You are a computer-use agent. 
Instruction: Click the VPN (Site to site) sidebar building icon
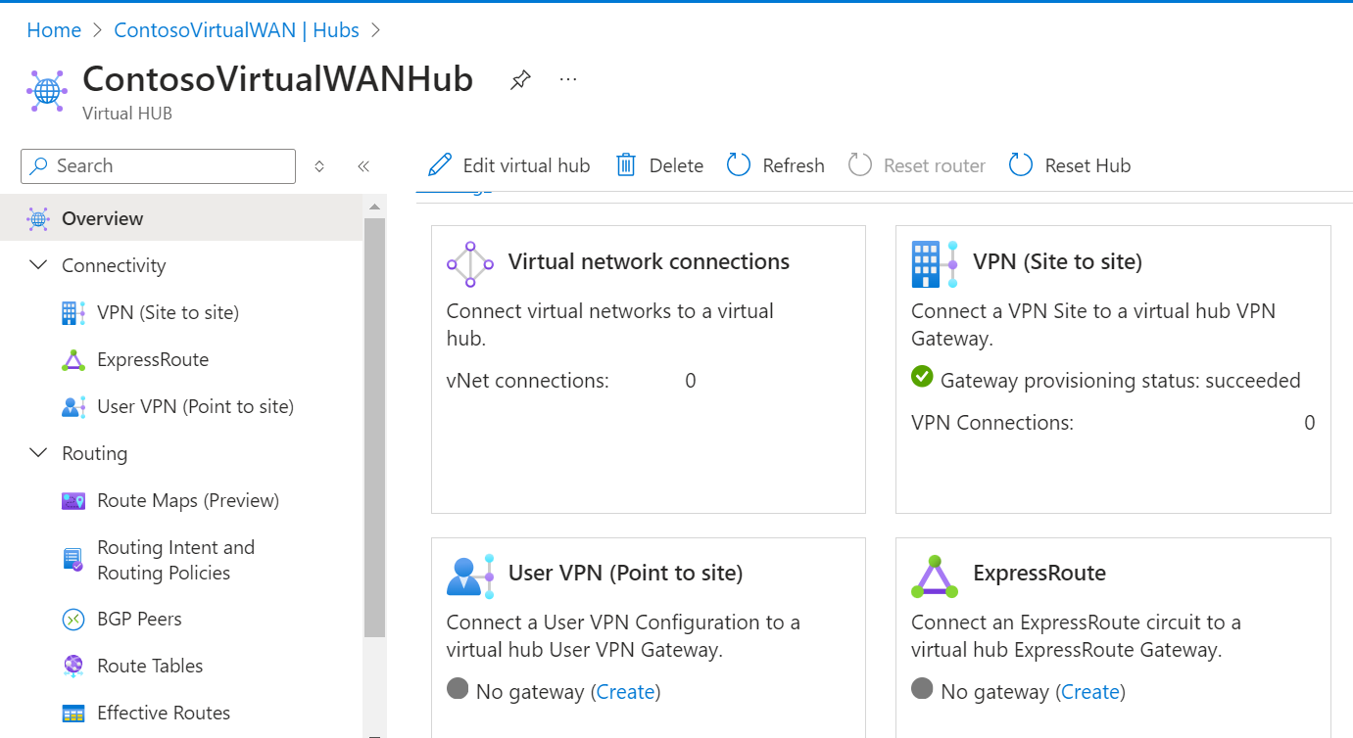click(x=73, y=312)
